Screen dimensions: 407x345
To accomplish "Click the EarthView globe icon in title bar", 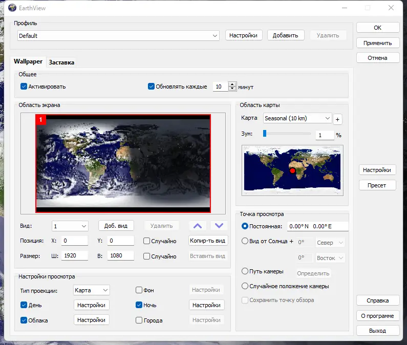I will (x=12, y=8).
